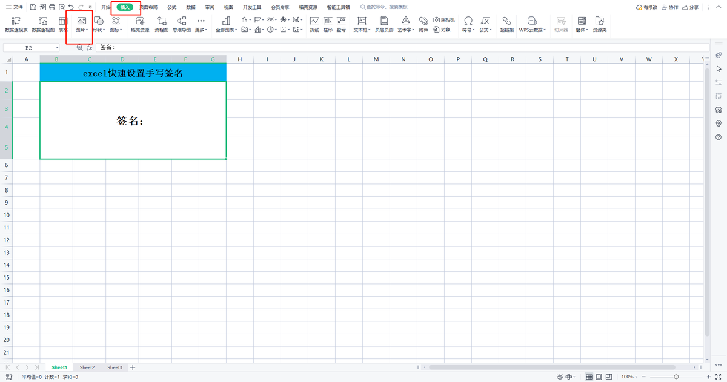This screenshot has width=727, height=382.
Task: Click the 有修改 modified status button
Action: pyautogui.click(x=646, y=7)
